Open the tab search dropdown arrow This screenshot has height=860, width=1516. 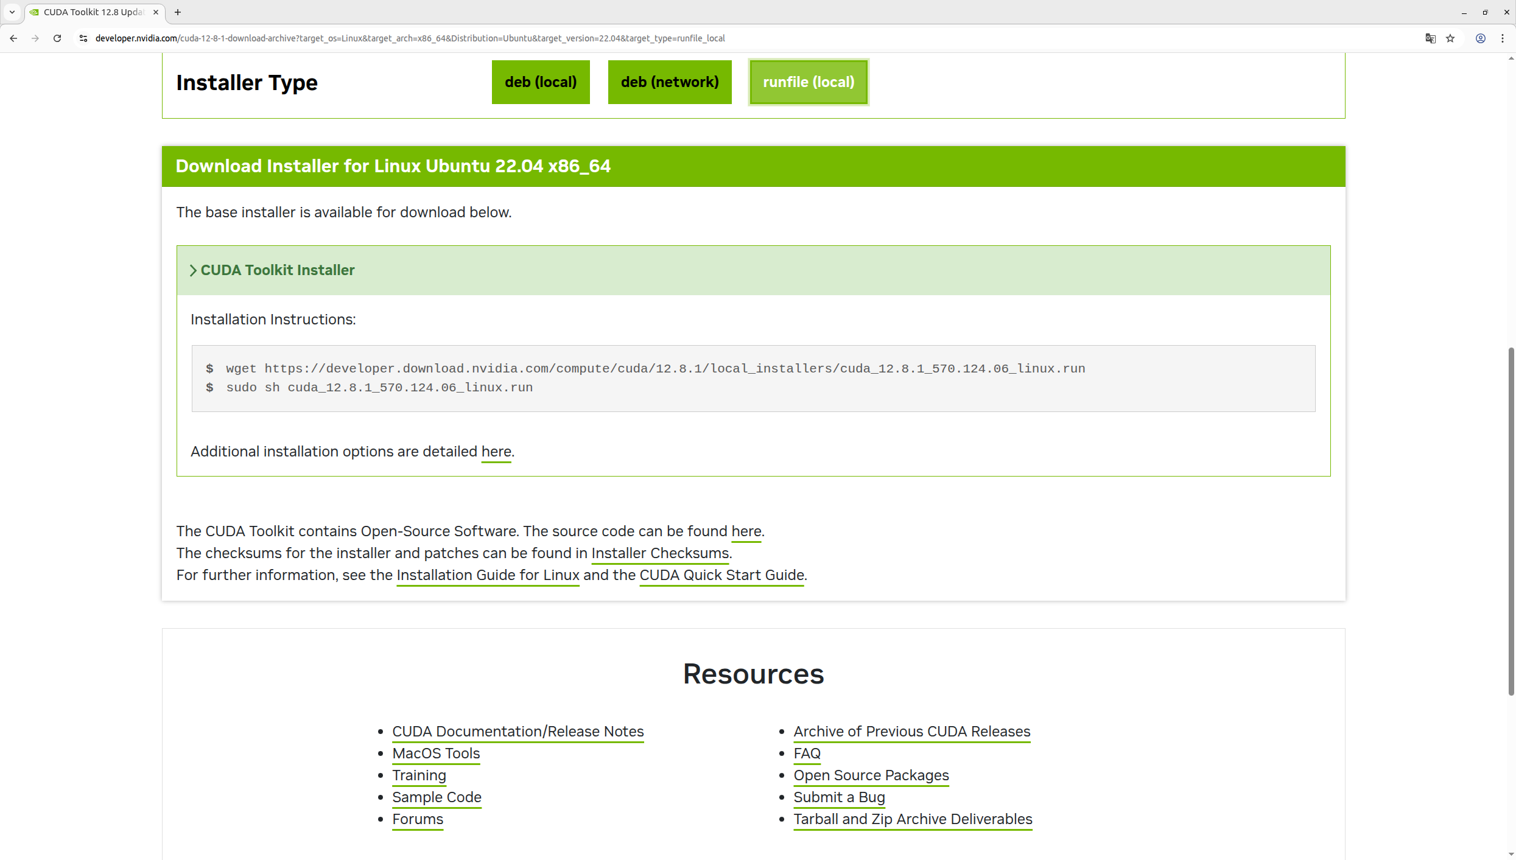click(x=12, y=12)
